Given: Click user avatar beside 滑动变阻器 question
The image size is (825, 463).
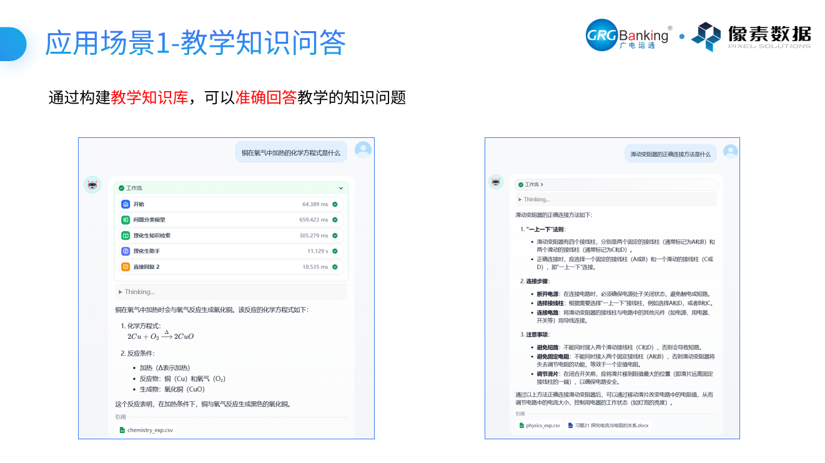Looking at the screenshot, I should (730, 152).
